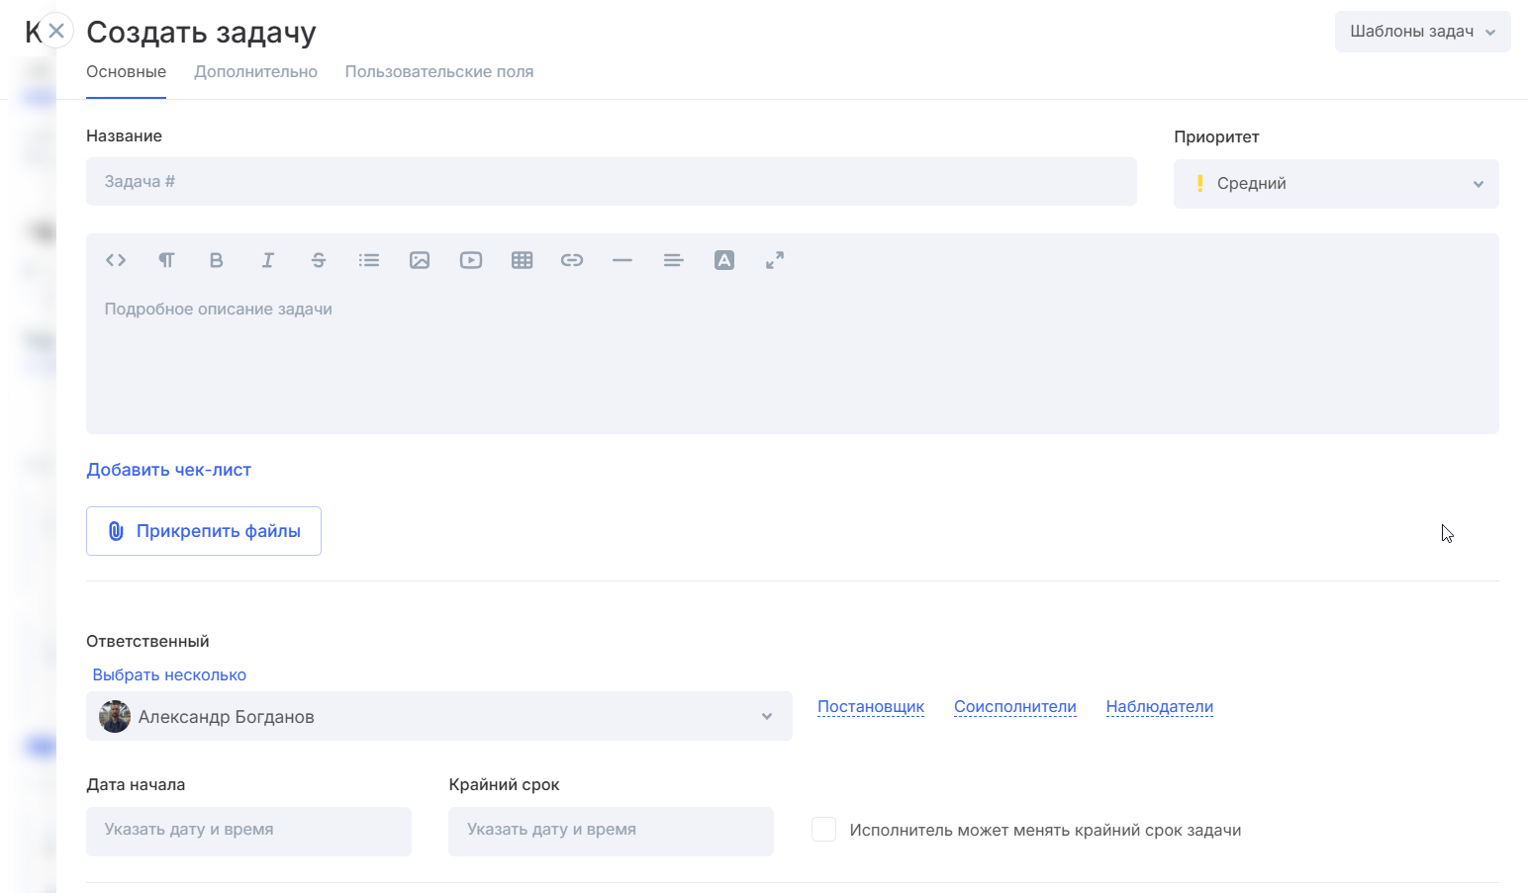Enable executor can change deadline checkbox

823,830
